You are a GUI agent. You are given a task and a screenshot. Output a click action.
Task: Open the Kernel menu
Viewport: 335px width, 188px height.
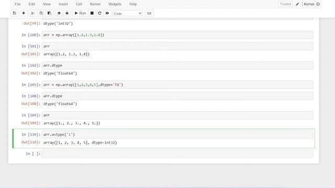click(x=95, y=4)
